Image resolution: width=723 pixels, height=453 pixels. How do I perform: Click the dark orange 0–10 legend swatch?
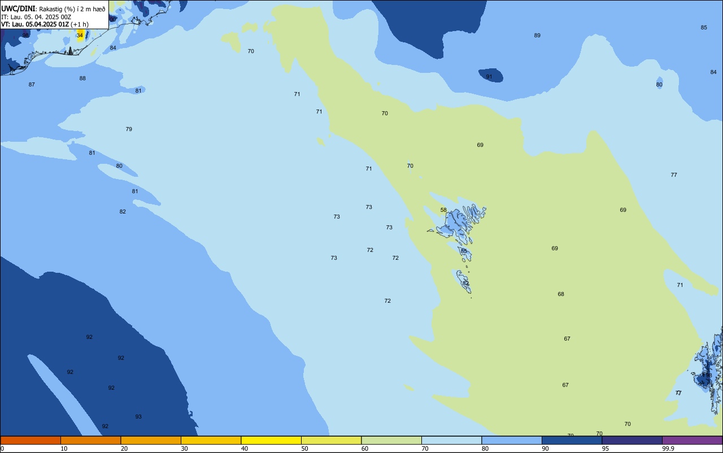pos(31,440)
